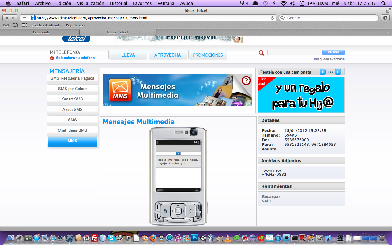Open the Archivo menu
The width and height of the screenshot is (392, 245).
tap(43, 3)
